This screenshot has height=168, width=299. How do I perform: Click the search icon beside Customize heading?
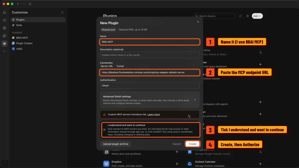point(62,12)
